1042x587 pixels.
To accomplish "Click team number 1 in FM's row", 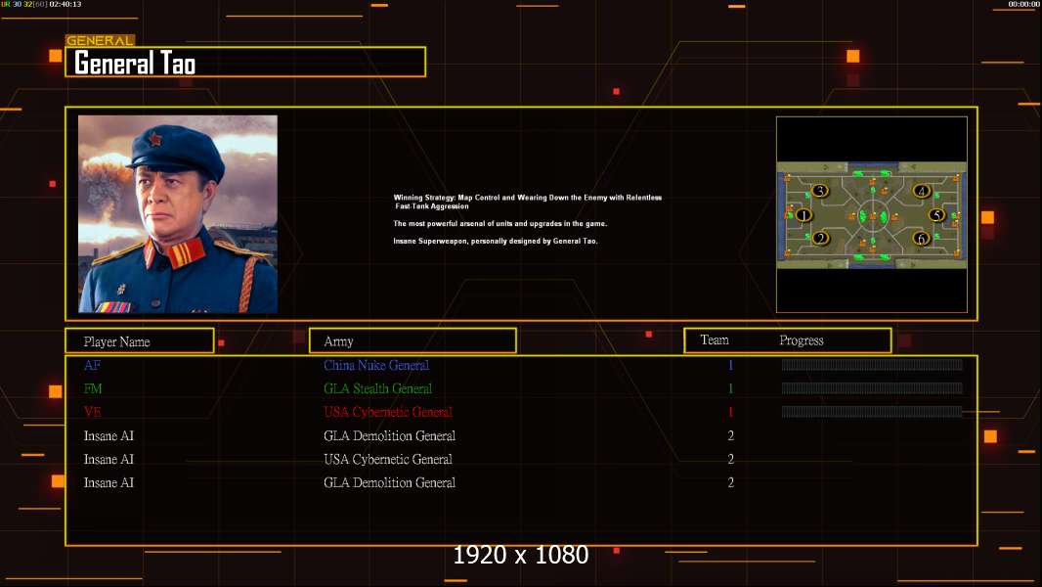I will (x=730, y=388).
